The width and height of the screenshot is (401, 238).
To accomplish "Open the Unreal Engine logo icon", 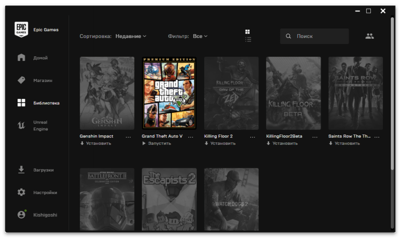I will (21, 125).
